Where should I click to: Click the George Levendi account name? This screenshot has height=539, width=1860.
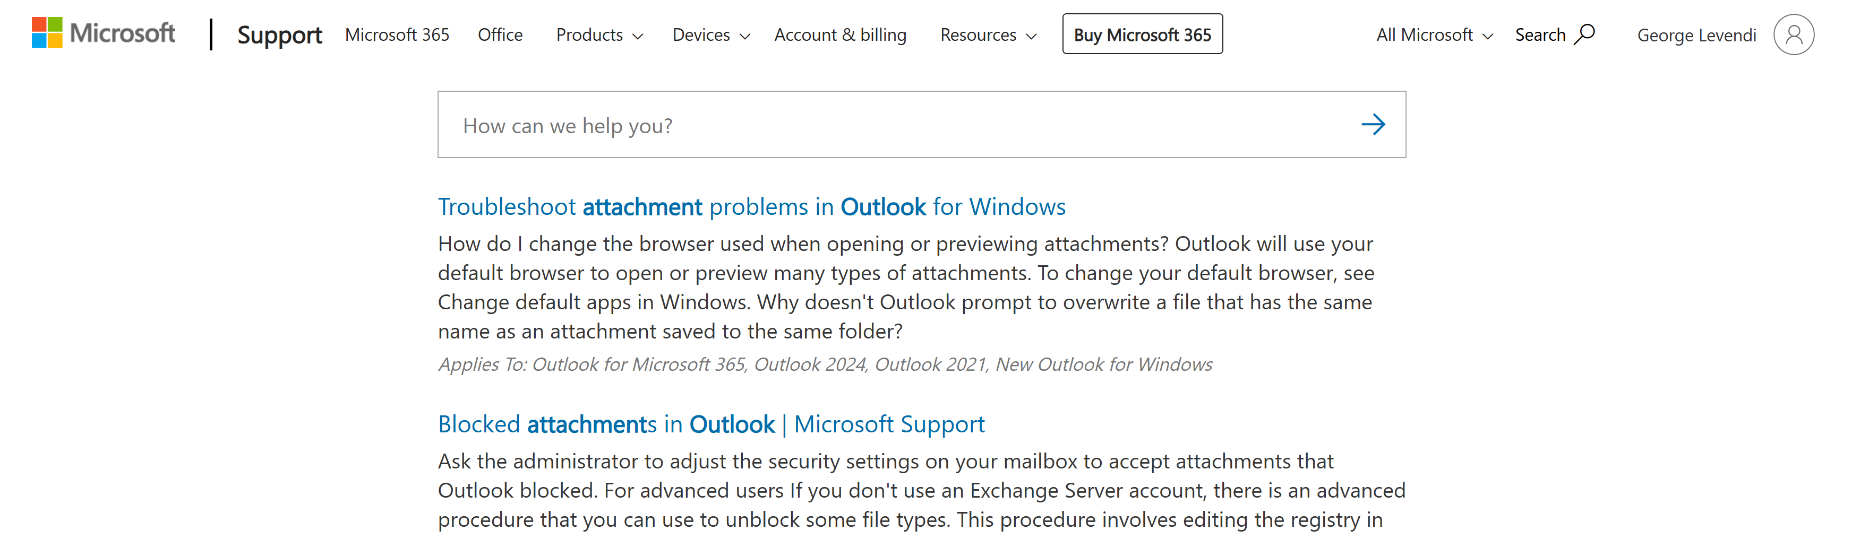[1696, 36]
